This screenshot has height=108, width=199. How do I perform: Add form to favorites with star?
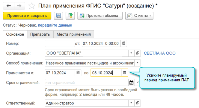click(31, 6)
